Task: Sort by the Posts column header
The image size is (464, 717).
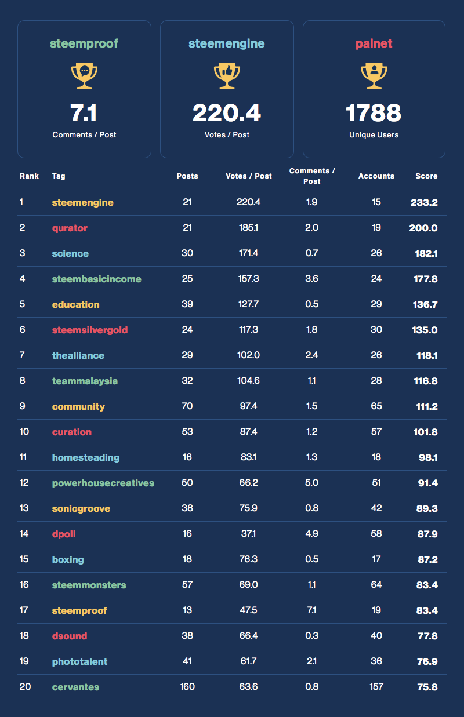Action: [187, 176]
